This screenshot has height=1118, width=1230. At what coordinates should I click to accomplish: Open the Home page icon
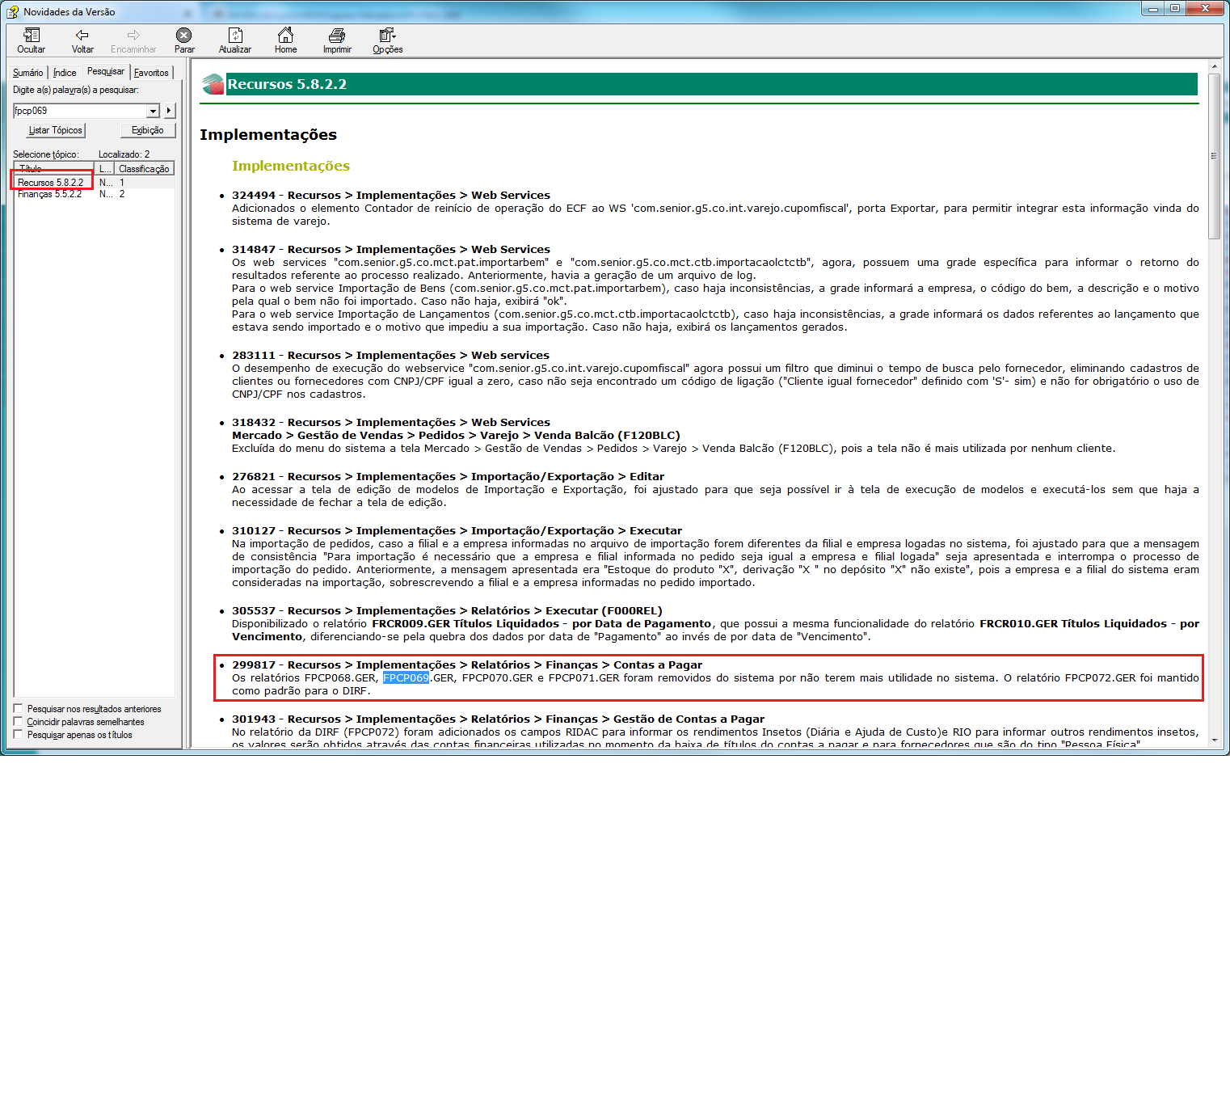pyautogui.click(x=285, y=36)
